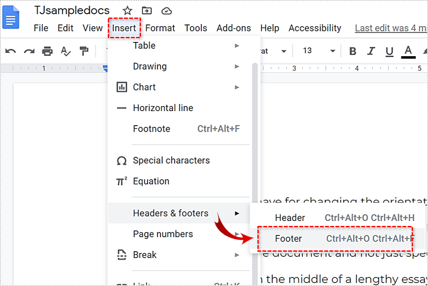
Task: Choose Header from the submenu
Action: [338, 218]
